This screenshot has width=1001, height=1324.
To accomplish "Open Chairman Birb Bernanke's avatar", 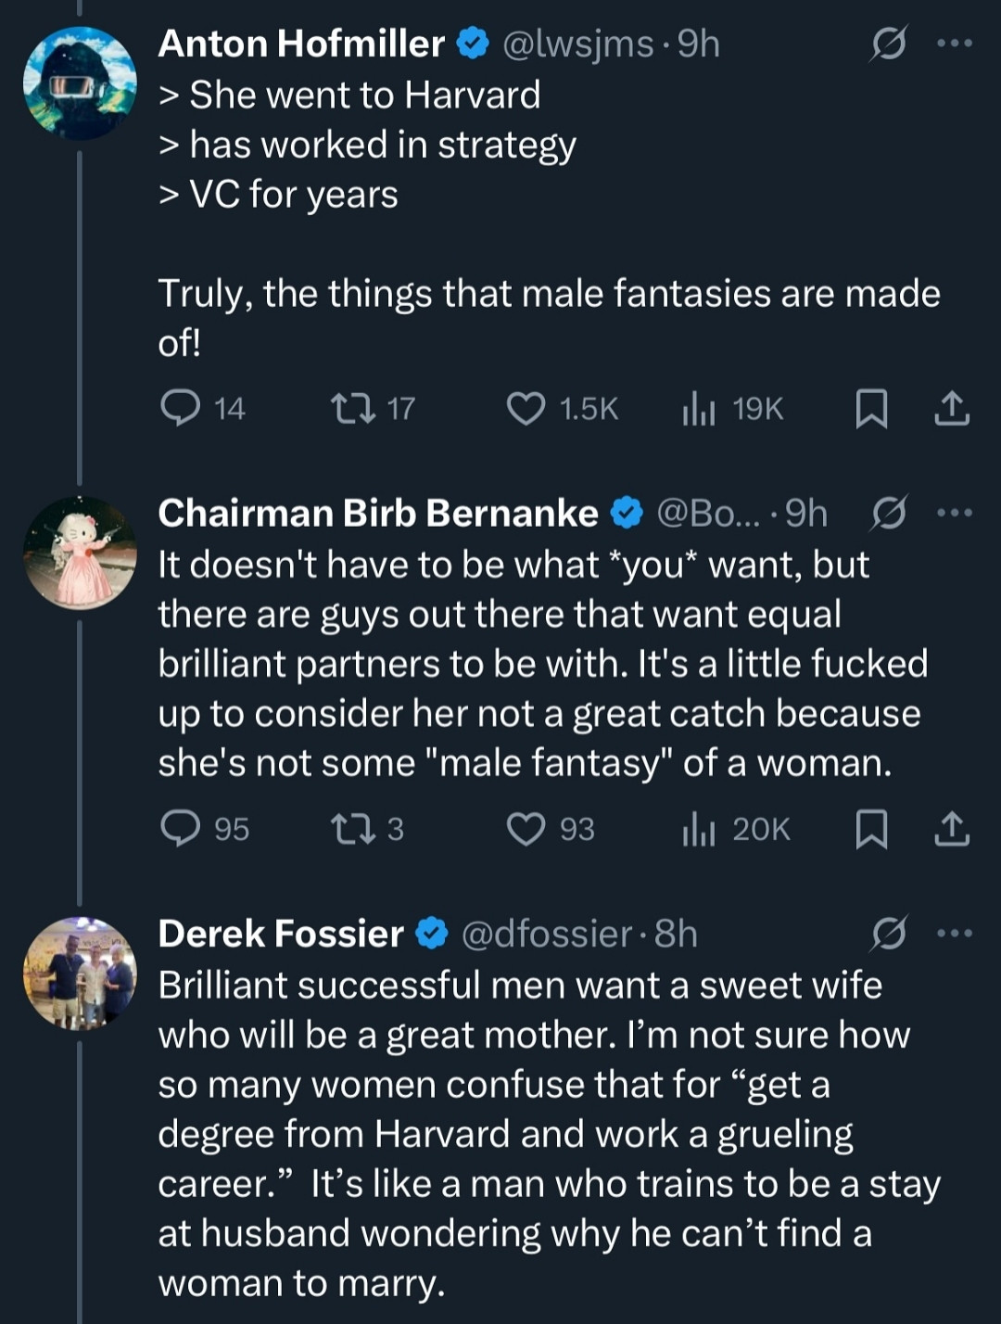I will click(x=80, y=553).
